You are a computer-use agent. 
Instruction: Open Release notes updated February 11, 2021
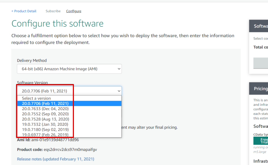coord(55,159)
